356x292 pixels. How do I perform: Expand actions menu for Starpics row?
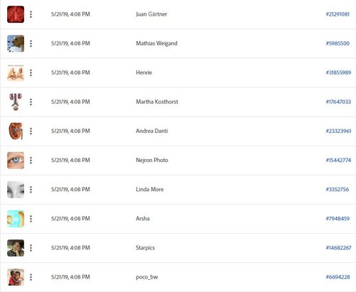pyautogui.click(x=31, y=248)
